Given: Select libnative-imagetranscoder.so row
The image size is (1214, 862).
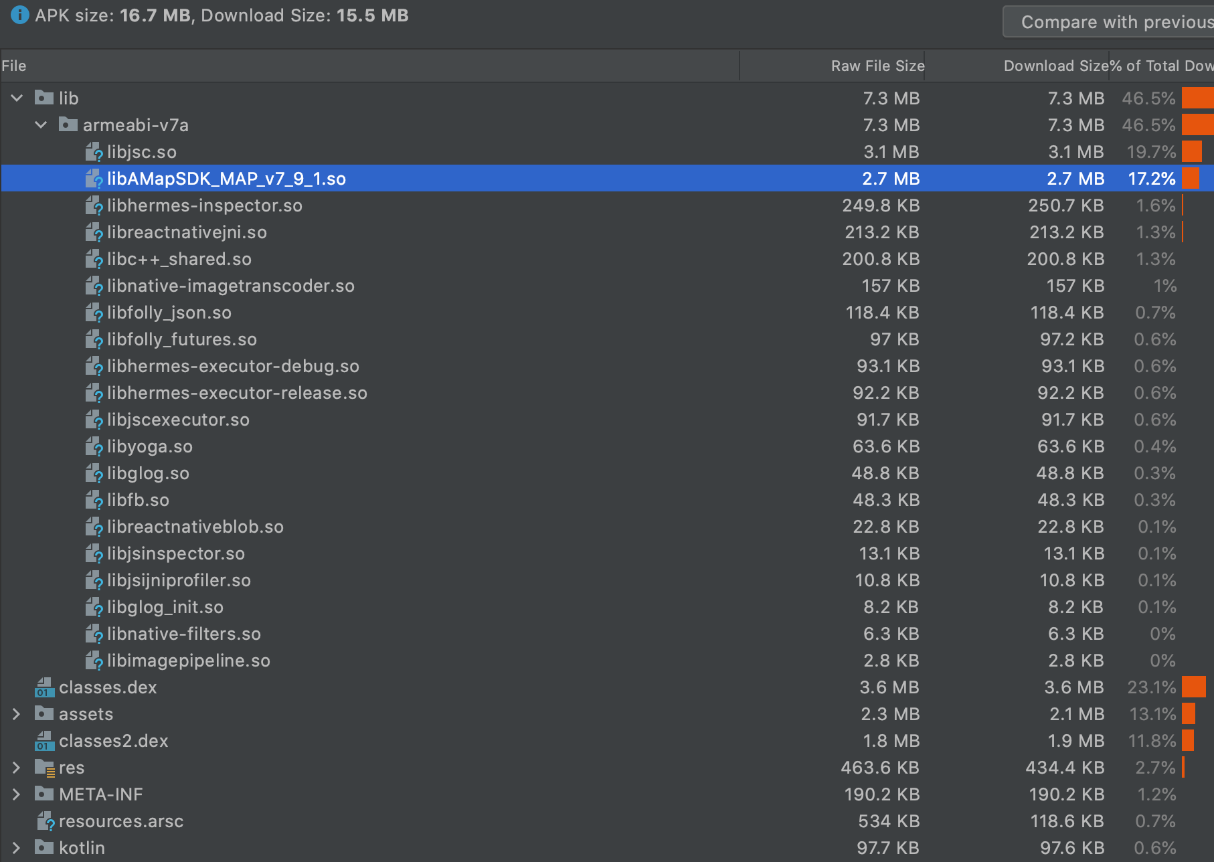Looking at the screenshot, I should [x=607, y=286].
